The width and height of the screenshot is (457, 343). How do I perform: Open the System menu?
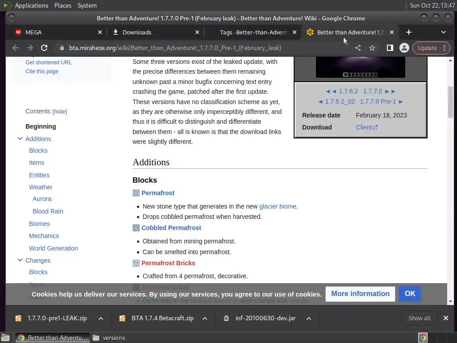pos(87,5)
